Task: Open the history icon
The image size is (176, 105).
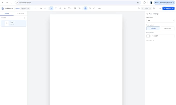Action: pyautogui.click(x=94, y=9)
